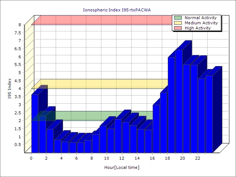Viewport: 236px width, 177px height.
Task: Click the blue bar for hour 18
Action: tap(171, 105)
